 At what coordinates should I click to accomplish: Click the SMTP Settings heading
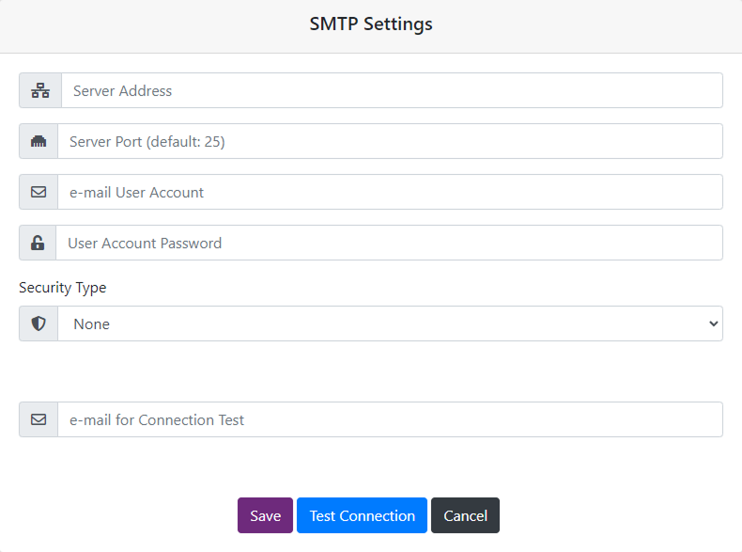click(371, 24)
